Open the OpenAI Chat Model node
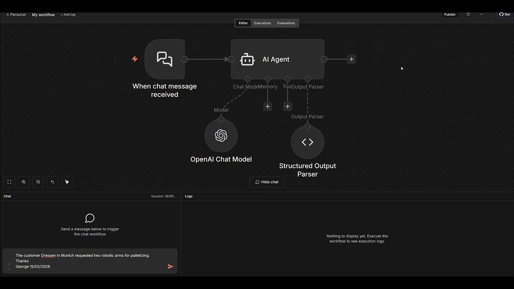Image resolution: width=514 pixels, height=289 pixels. 221,136
